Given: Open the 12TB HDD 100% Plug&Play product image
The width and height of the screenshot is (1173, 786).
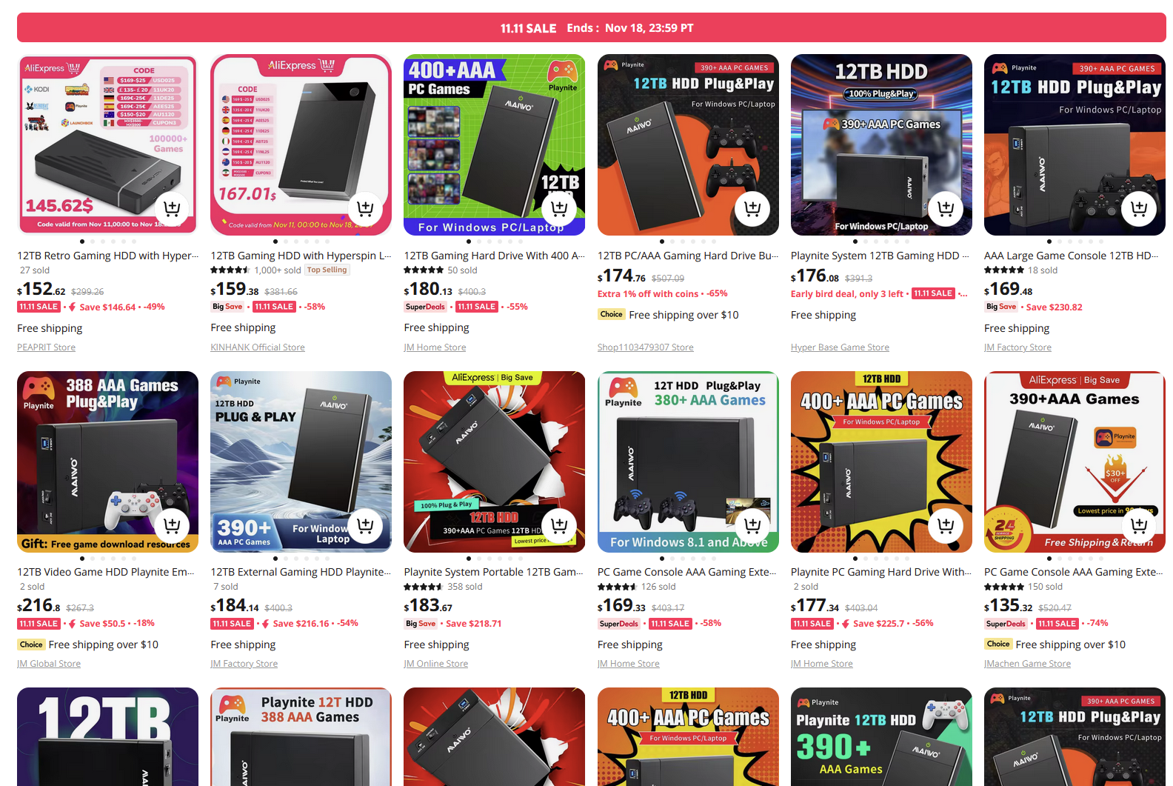Looking at the screenshot, I should pyautogui.click(x=881, y=145).
